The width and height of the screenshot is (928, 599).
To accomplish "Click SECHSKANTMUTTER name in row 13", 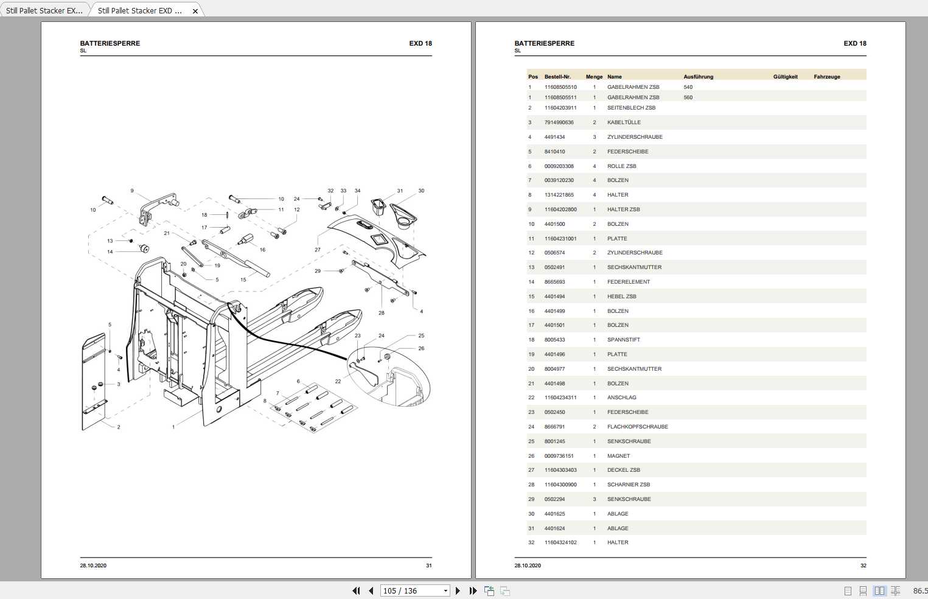I will click(634, 267).
